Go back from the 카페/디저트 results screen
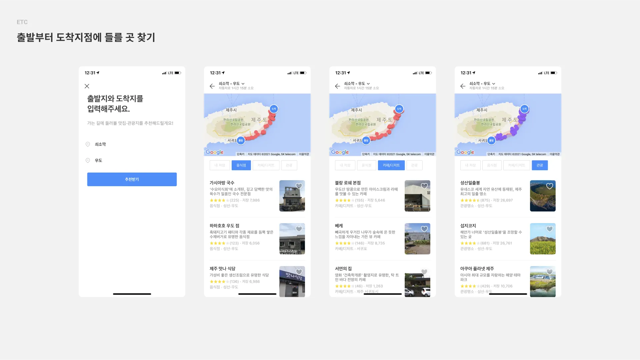Viewport: 640px width, 360px height. pos(338,86)
